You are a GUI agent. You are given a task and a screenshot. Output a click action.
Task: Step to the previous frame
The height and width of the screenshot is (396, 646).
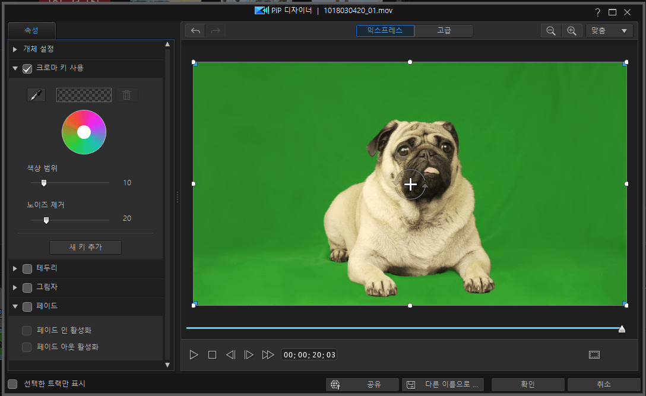click(230, 355)
